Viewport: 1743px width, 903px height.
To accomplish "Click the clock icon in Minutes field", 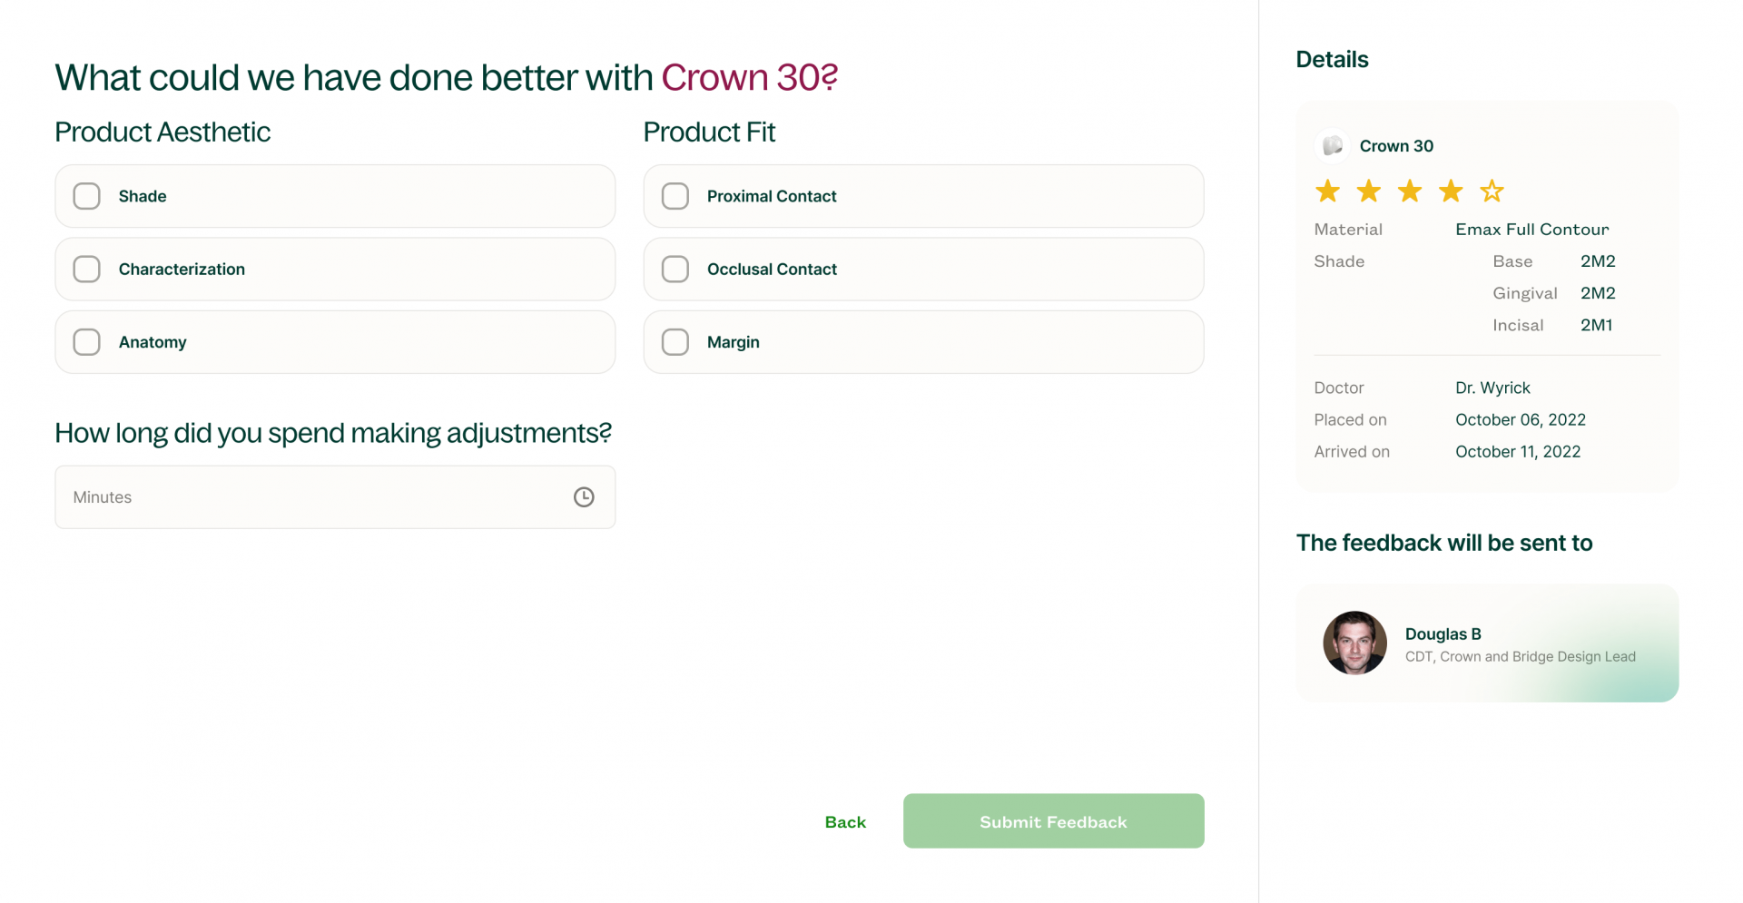I will [x=584, y=497].
